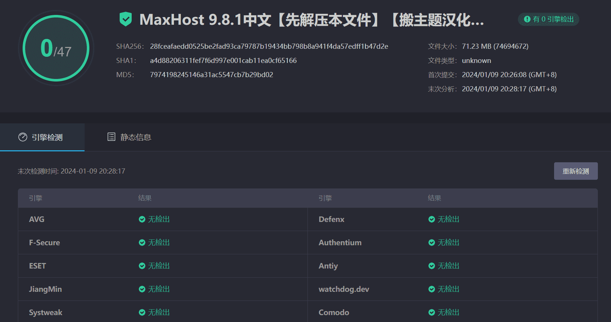Click last analysis time 20:28:17 in header
This screenshot has width=611, height=322.
pos(509,89)
